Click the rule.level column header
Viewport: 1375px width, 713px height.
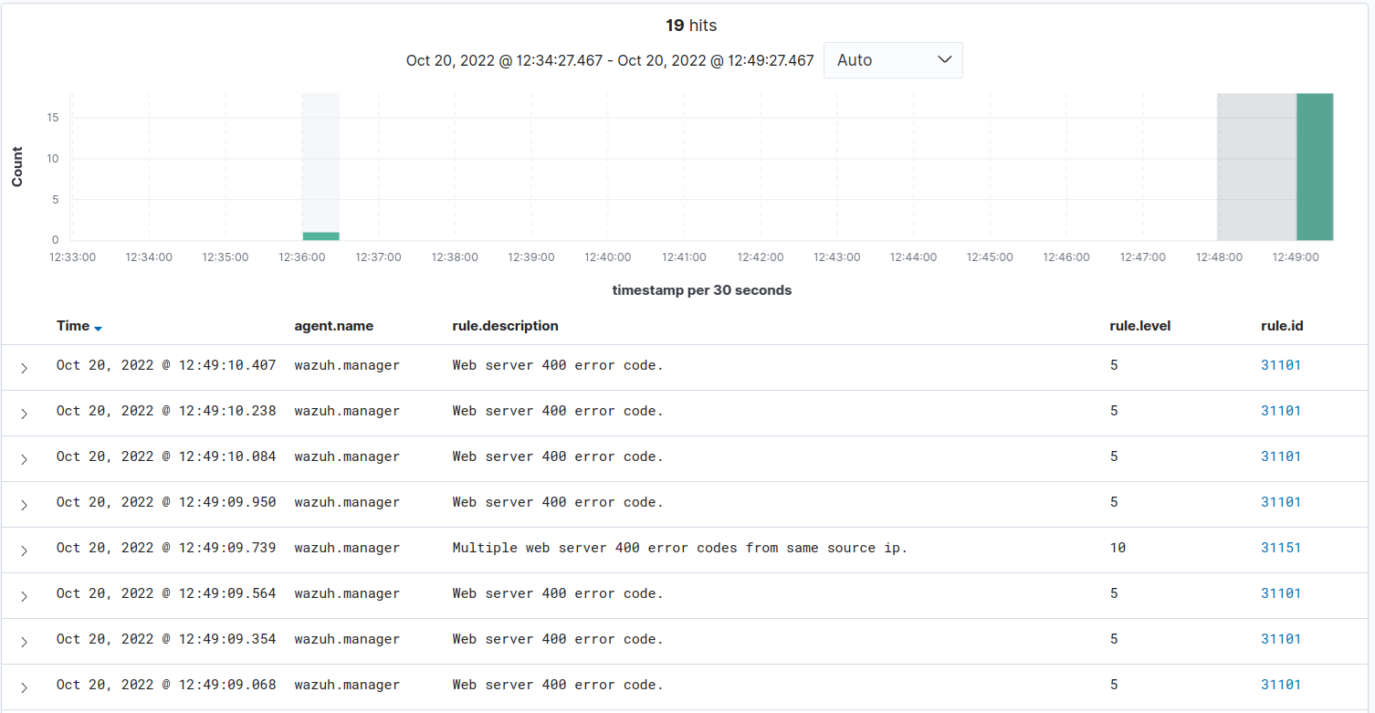1139,326
